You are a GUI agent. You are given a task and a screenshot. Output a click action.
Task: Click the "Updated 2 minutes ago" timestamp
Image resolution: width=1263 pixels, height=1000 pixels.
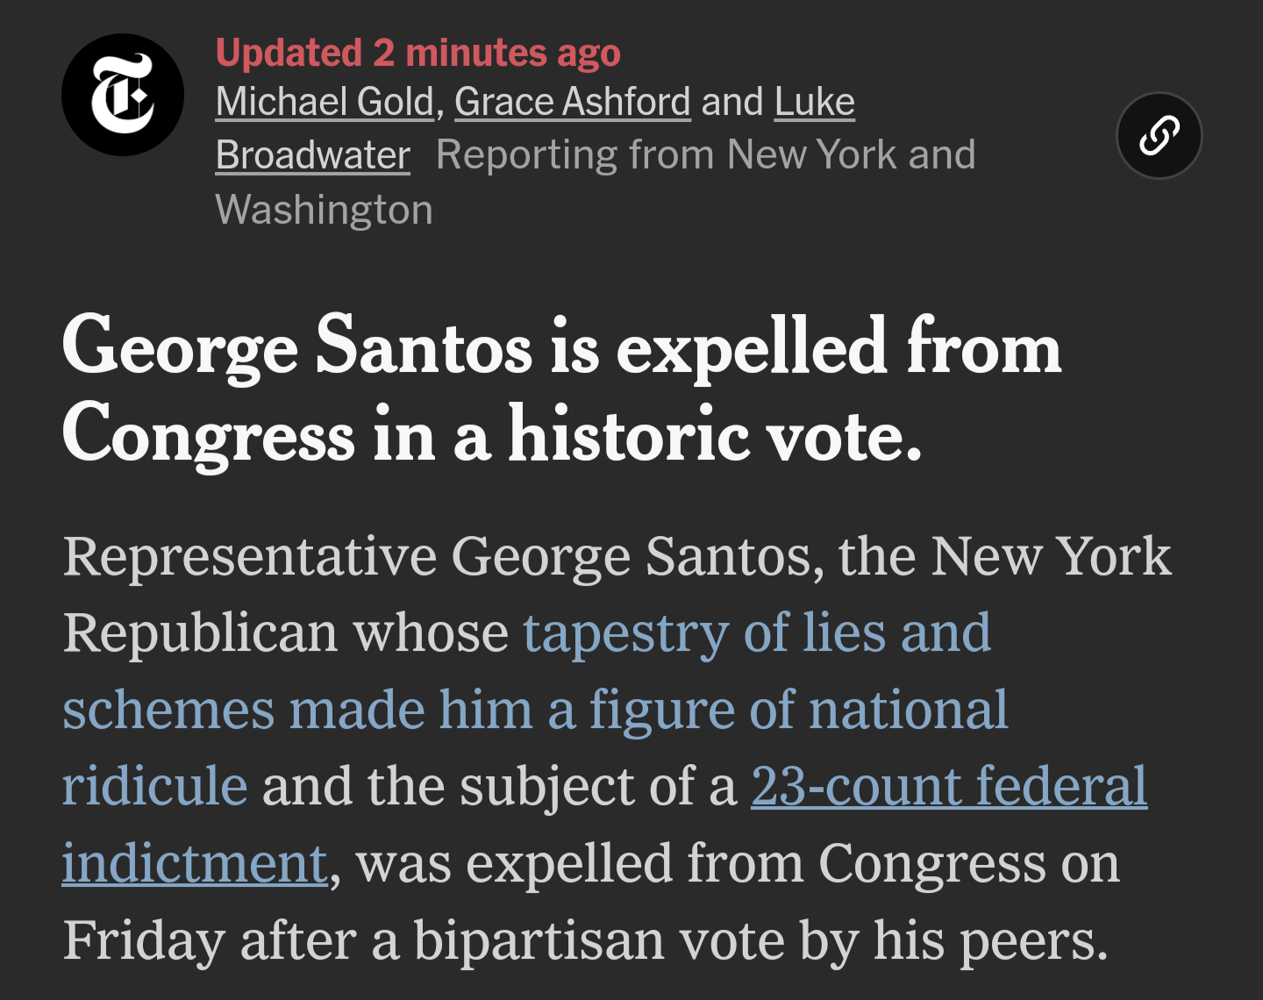click(418, 53)
